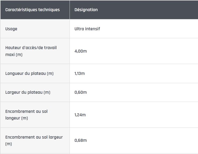
Task: Click the '4,00m' height value
Action: (x=80, y=51)
